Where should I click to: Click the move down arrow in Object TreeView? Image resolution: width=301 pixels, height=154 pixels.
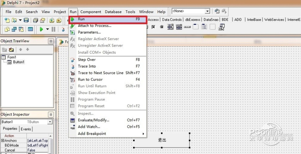tap(28, 50)
